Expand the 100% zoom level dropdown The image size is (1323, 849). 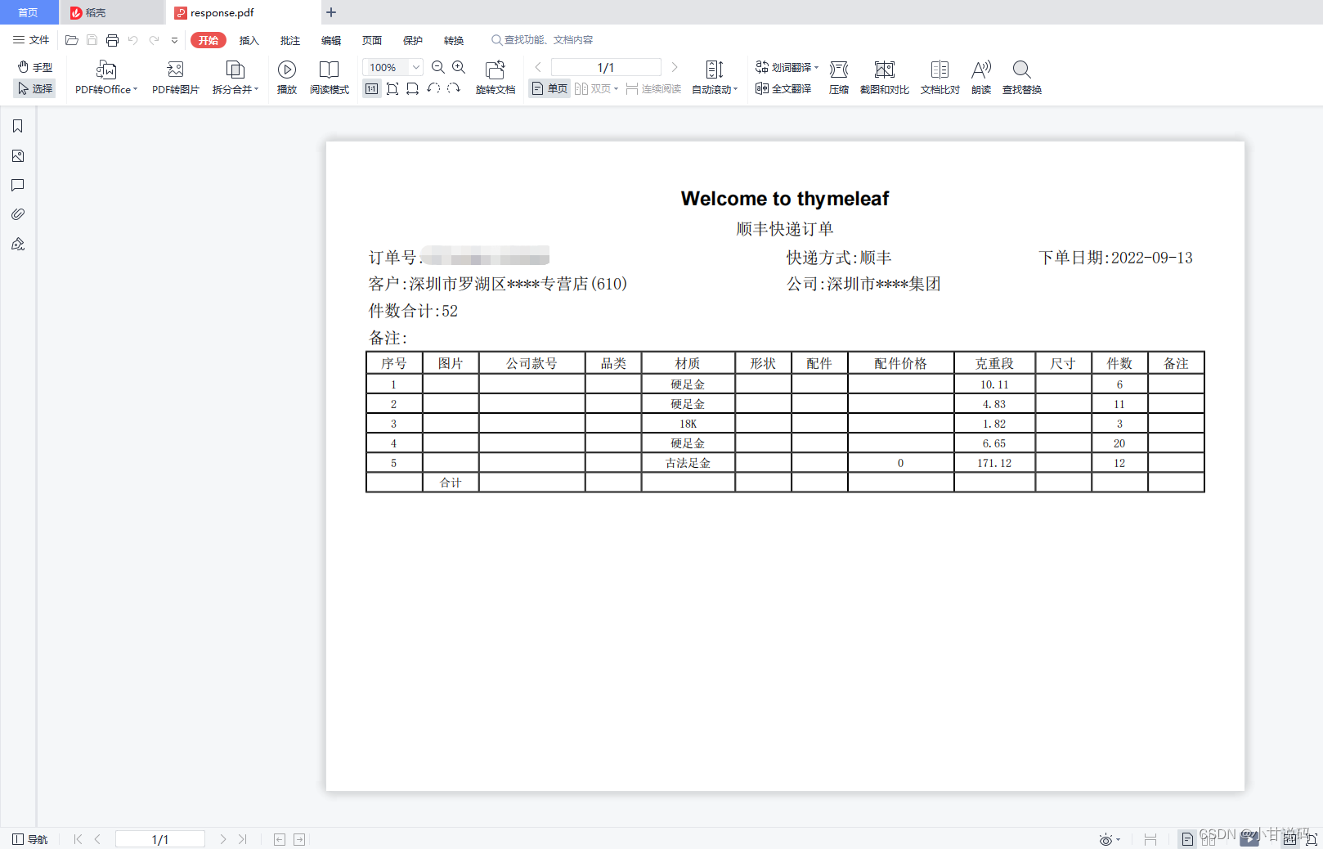click(416, 67)
